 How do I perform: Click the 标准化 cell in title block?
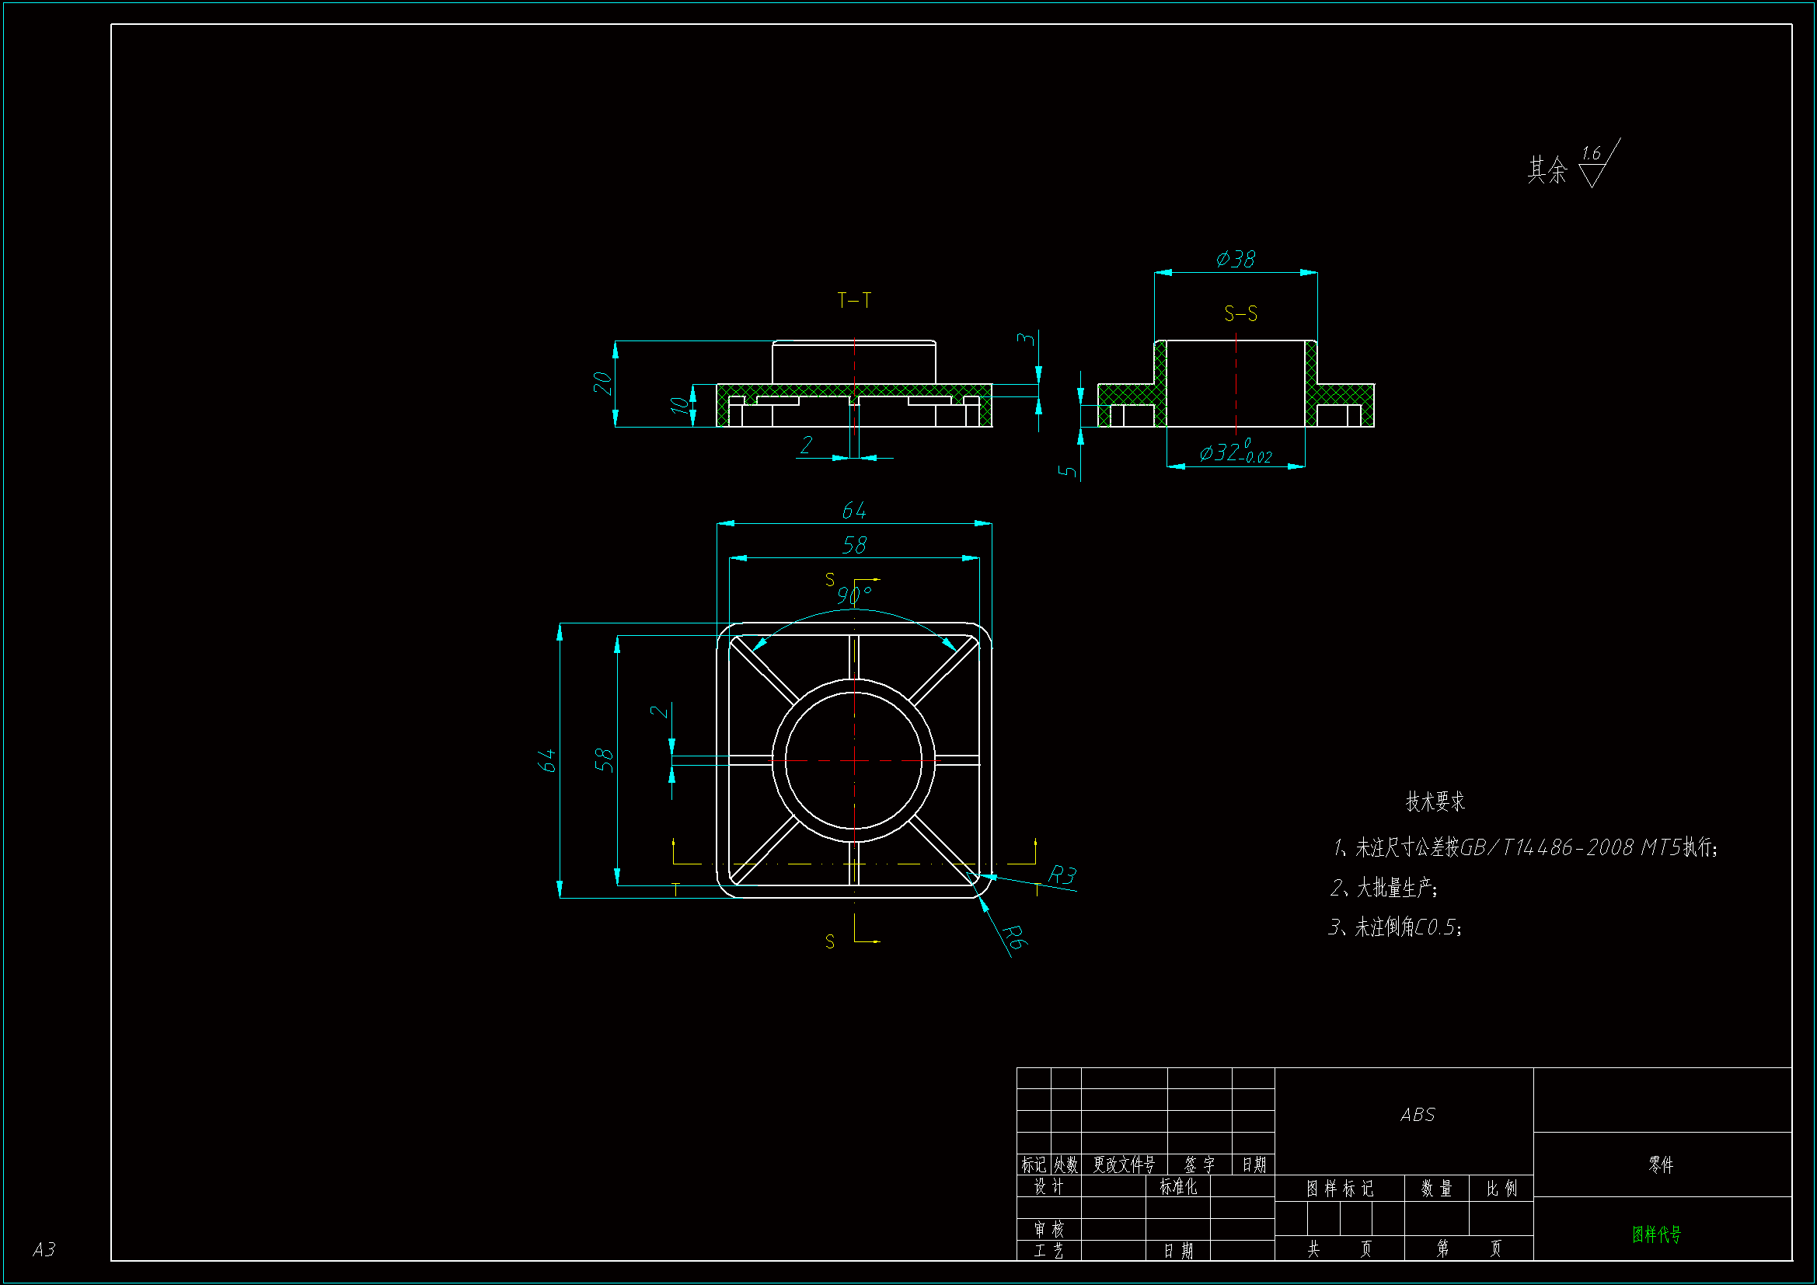pyautogui.click(x=1177, y=1186)
